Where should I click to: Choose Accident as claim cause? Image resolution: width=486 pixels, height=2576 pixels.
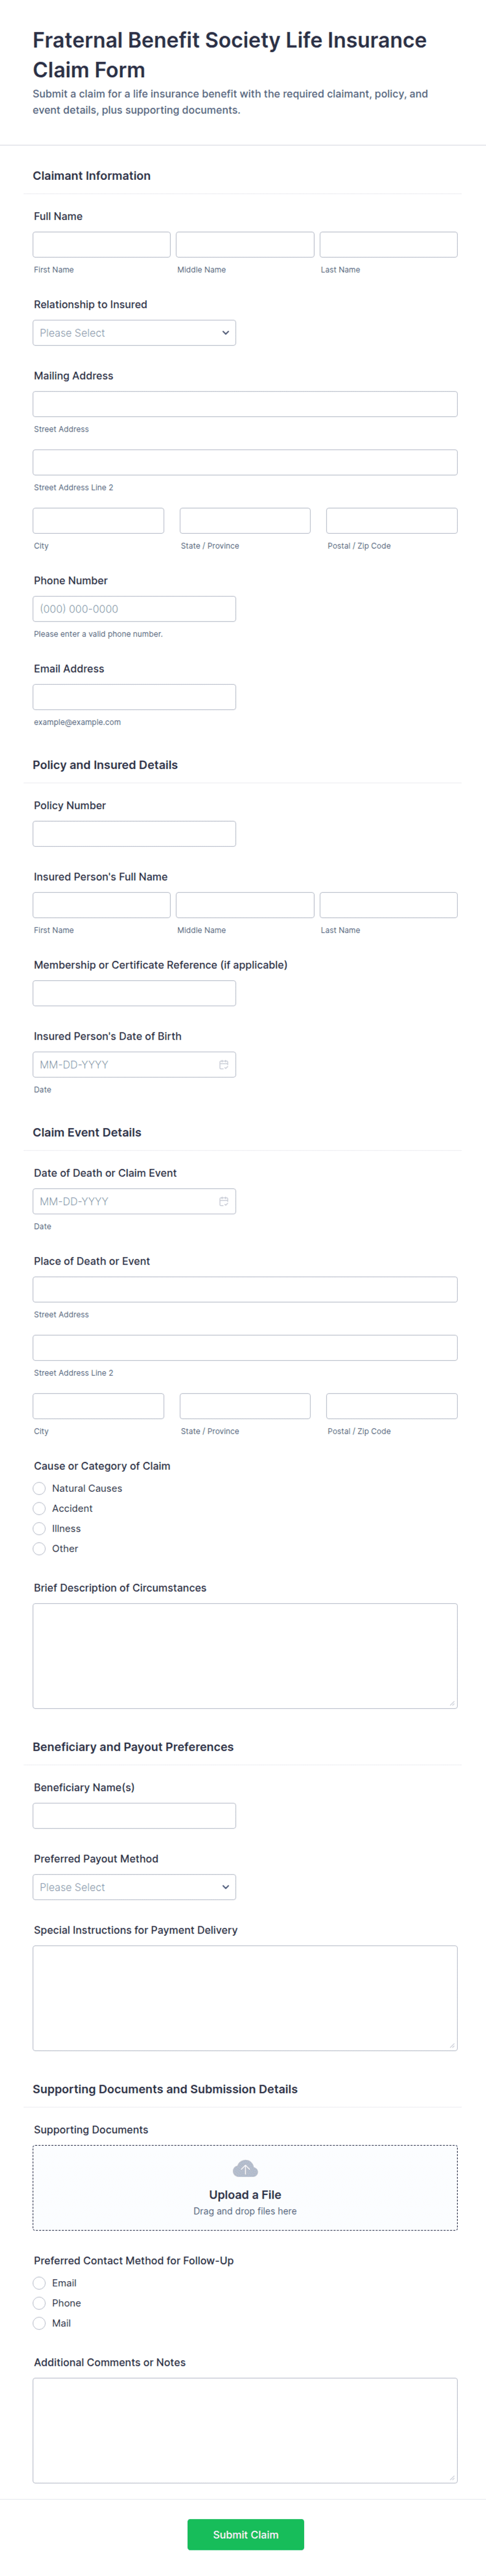click(x=39, y=1508)
